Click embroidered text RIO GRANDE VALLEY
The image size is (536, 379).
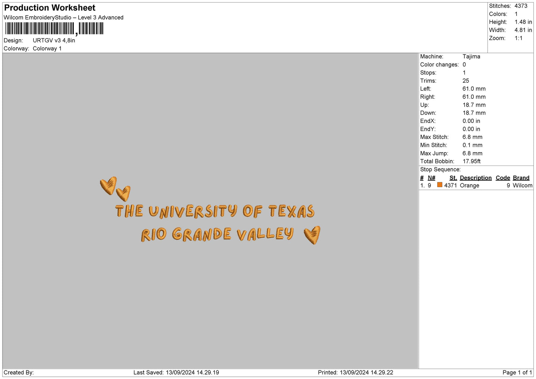pos(217,235)
